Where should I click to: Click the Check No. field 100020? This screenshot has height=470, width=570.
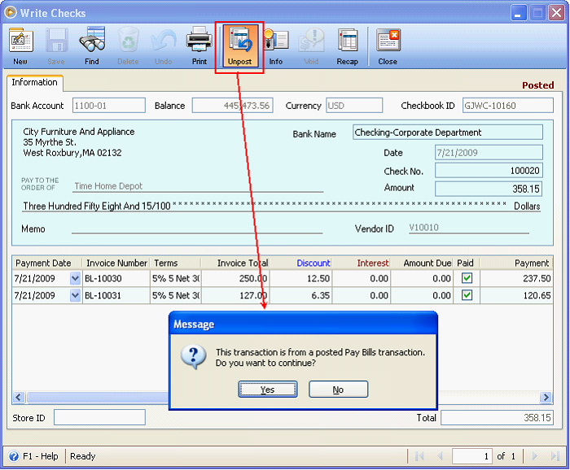pyautogui.click(x=489, y=171)
